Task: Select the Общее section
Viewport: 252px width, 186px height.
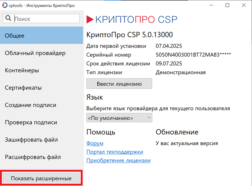Action: (x=41, y=35)
